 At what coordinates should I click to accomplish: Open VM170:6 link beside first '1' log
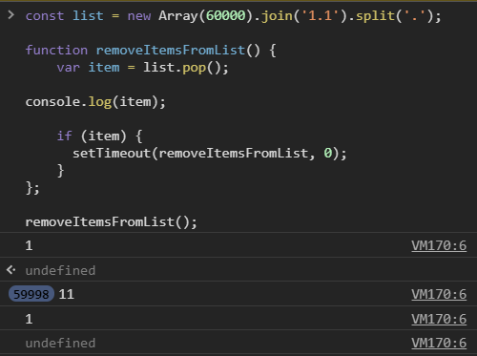pos(439,245)
